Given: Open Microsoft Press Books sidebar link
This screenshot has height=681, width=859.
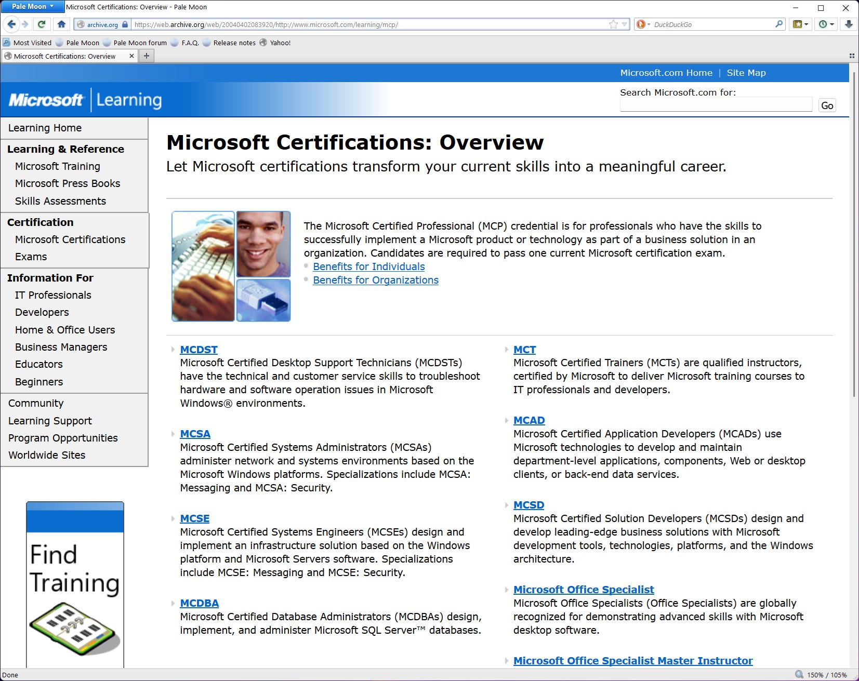Looking at the screenshot, I should [68, 183].
